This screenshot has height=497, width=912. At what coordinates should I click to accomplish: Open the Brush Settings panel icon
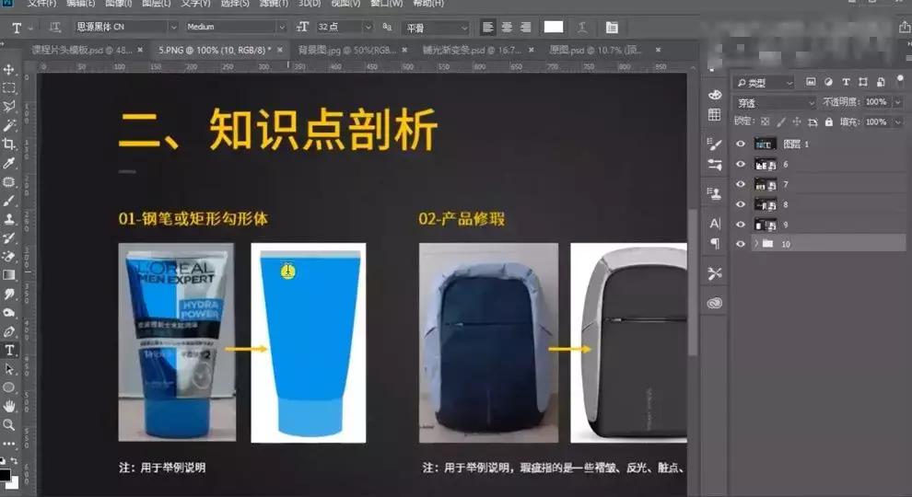[715, 144]
